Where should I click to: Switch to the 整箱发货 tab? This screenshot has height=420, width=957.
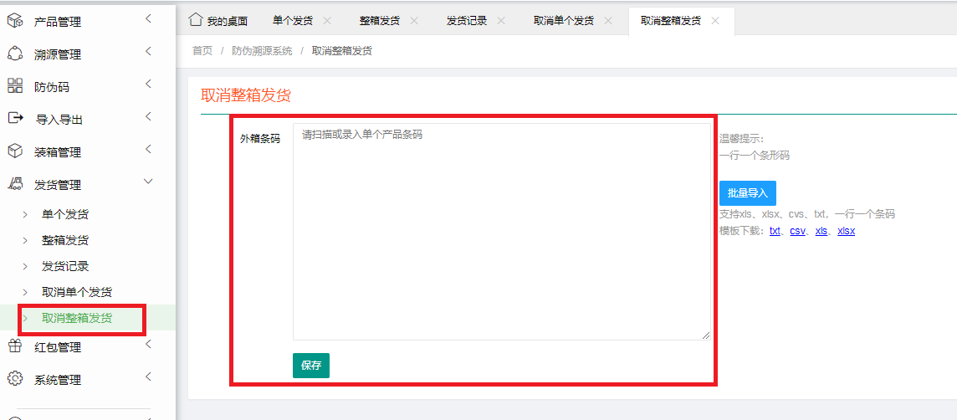[379, 21]
